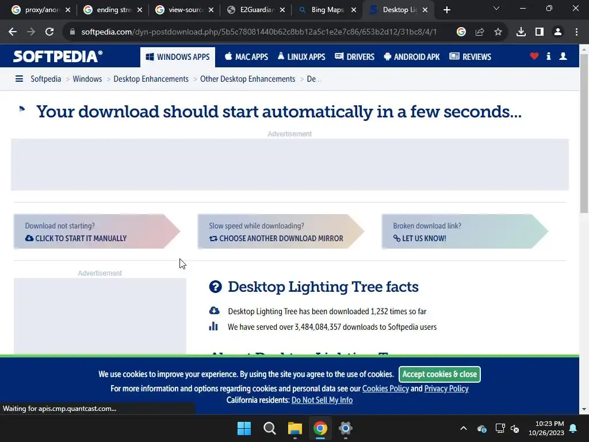
Task: Click the red heart favorites icon
Action: coord(534,56)
